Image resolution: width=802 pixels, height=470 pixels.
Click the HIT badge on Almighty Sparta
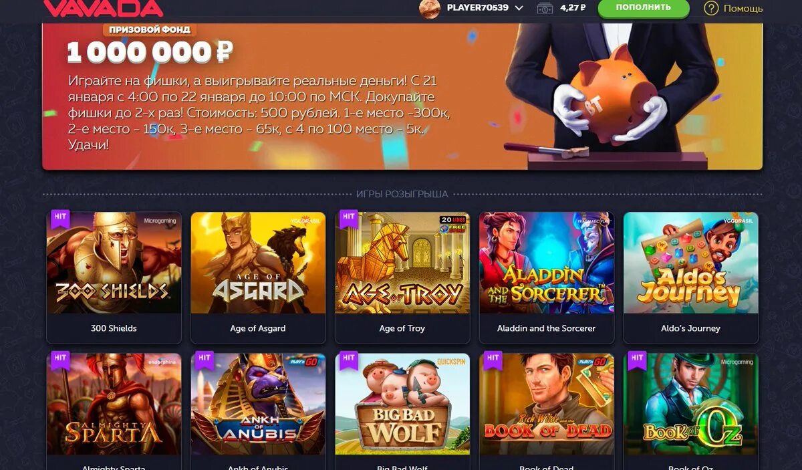click(x=60, y=359)
